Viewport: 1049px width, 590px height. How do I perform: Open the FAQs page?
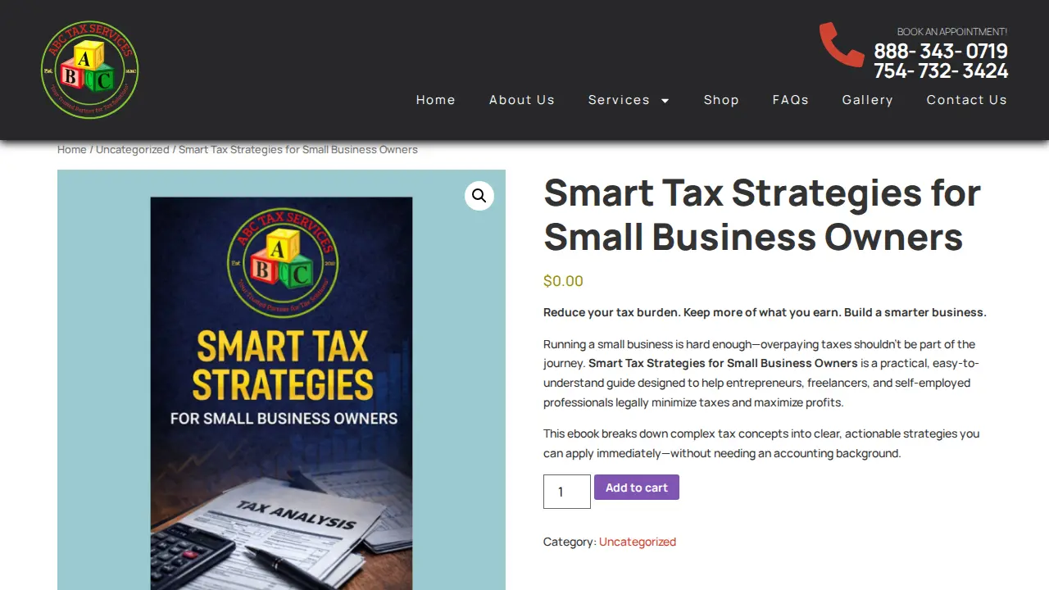pyautogui.click(x=791, y=100)
